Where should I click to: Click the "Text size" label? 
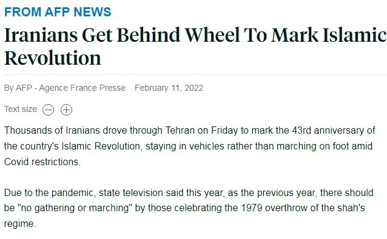21,109
